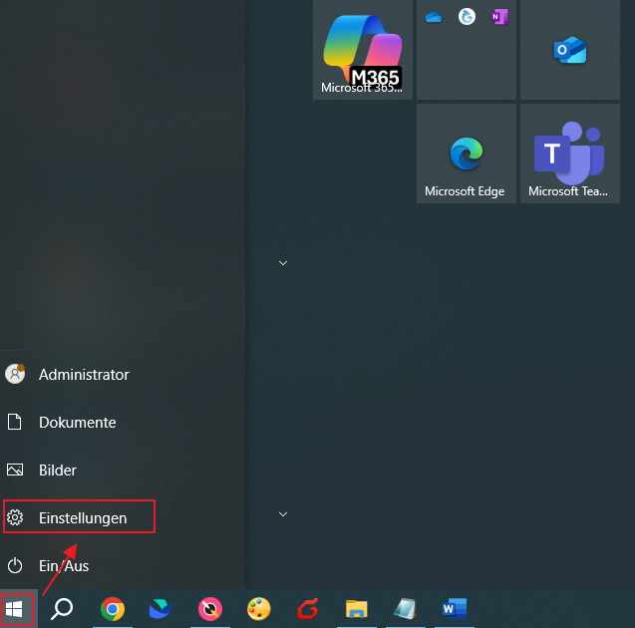Open the round white swirl-logo tile
This screenshot has height=628, width=635.
click(x=467, y=17)
